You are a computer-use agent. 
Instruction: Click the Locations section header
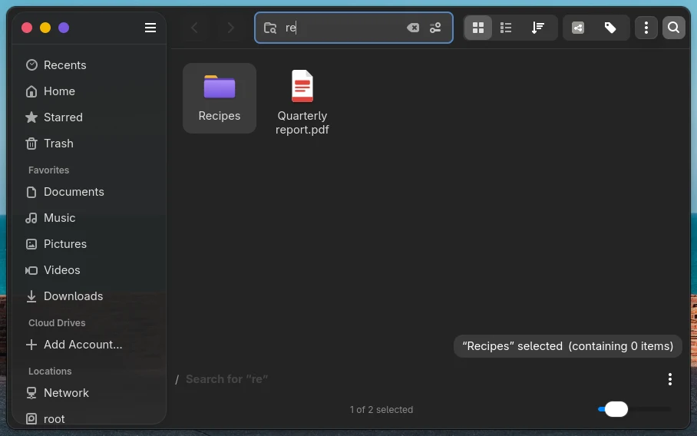[x=50, y=371]
